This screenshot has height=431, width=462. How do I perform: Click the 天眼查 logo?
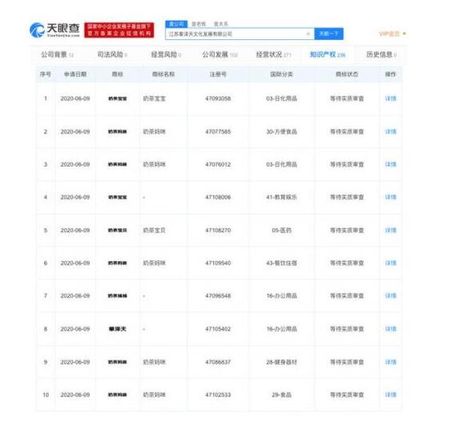(54, 30)
